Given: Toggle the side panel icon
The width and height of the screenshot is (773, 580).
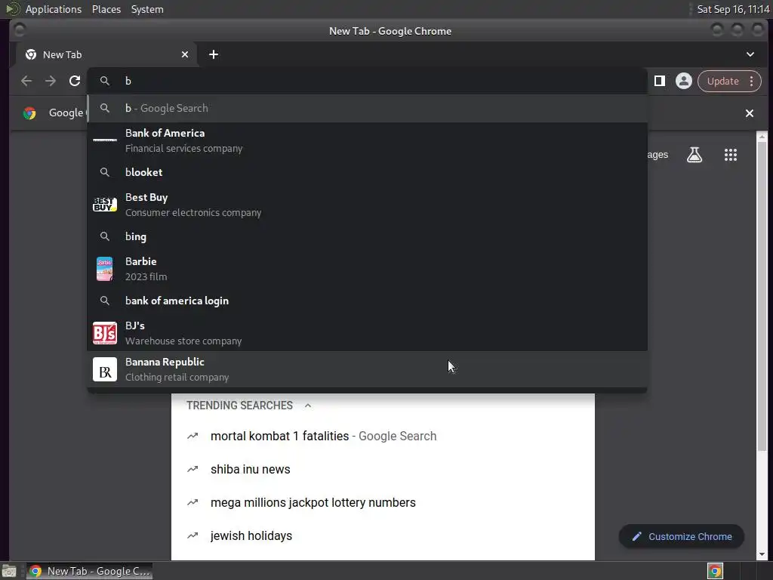Looking at the screenshot, I should coord(660,81).
